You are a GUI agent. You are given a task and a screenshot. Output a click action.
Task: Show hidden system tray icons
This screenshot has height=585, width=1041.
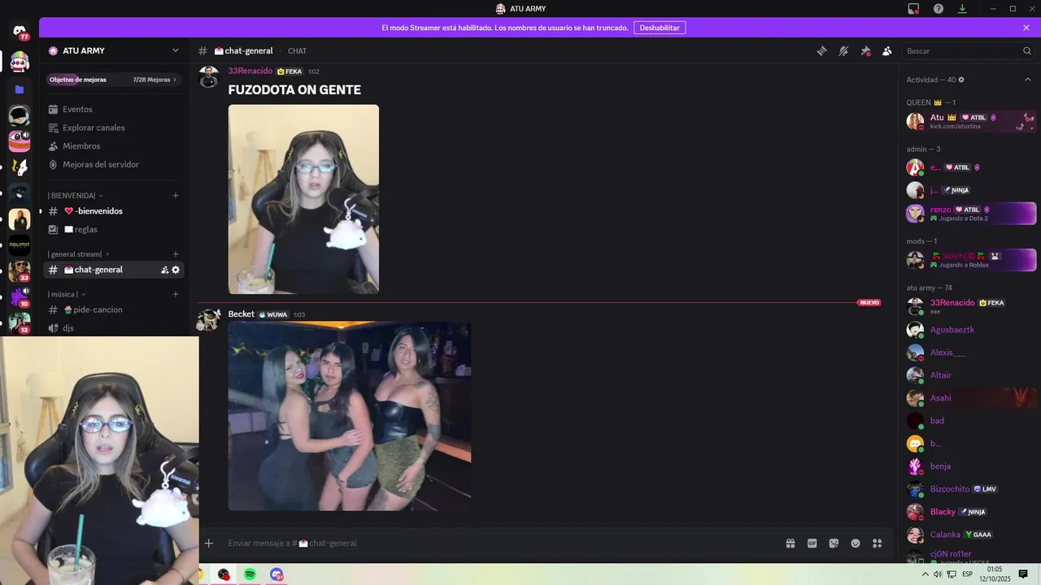pyautogui.click(x=926, y=574)
